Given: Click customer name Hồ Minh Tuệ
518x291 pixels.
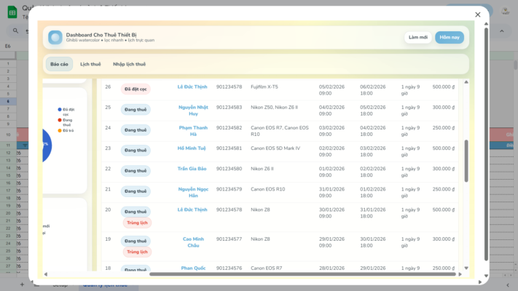Looking at the screenshot, I should [x=192, y=148].
